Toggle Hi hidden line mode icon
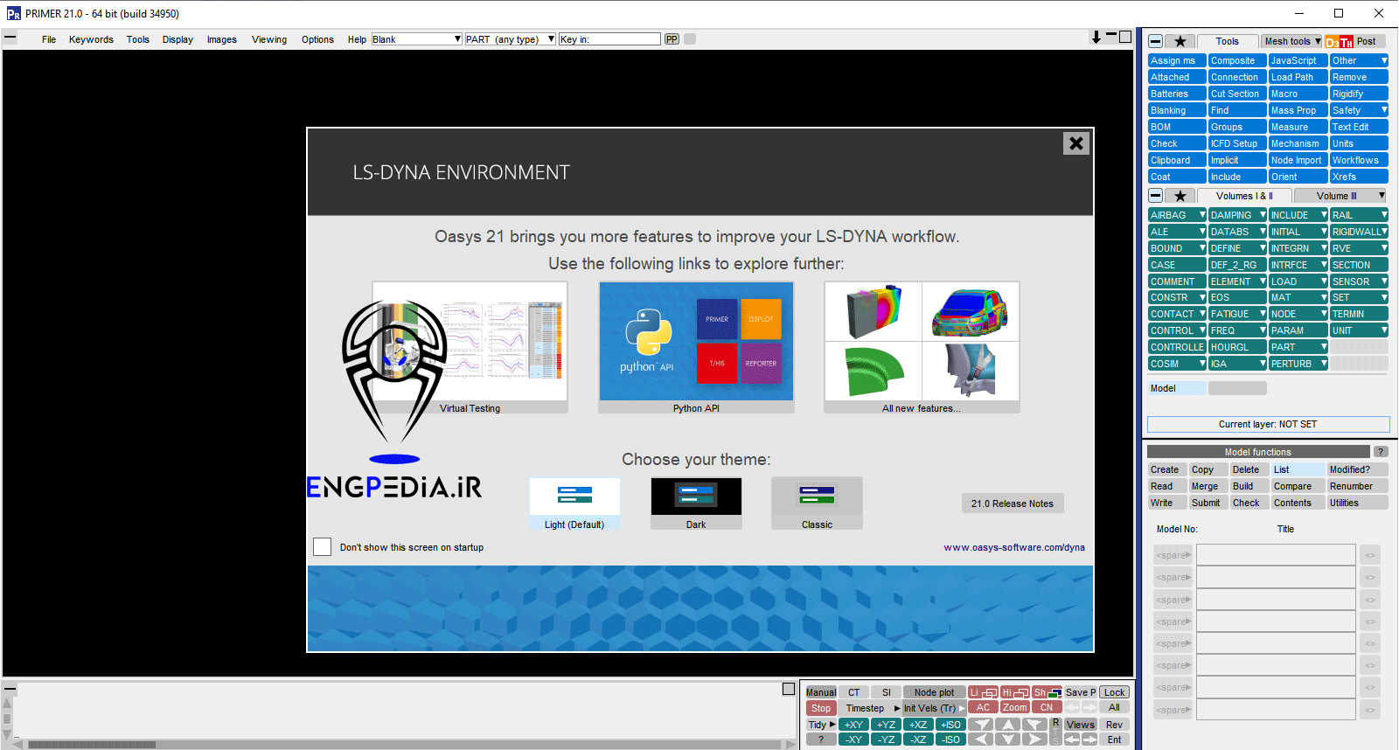This screenshot has width=1399, height=750. point(1015,692)
